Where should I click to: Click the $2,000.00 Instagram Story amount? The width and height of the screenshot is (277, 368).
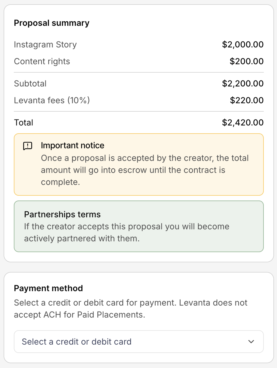[x=243, y=45]
